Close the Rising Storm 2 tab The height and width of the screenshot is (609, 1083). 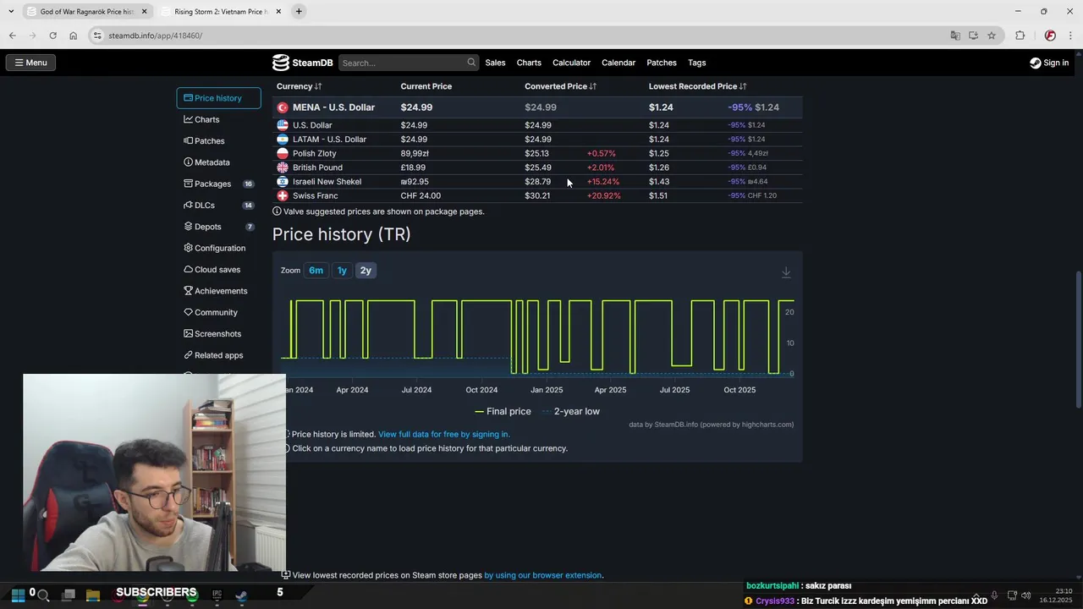(x=278, y=12)
